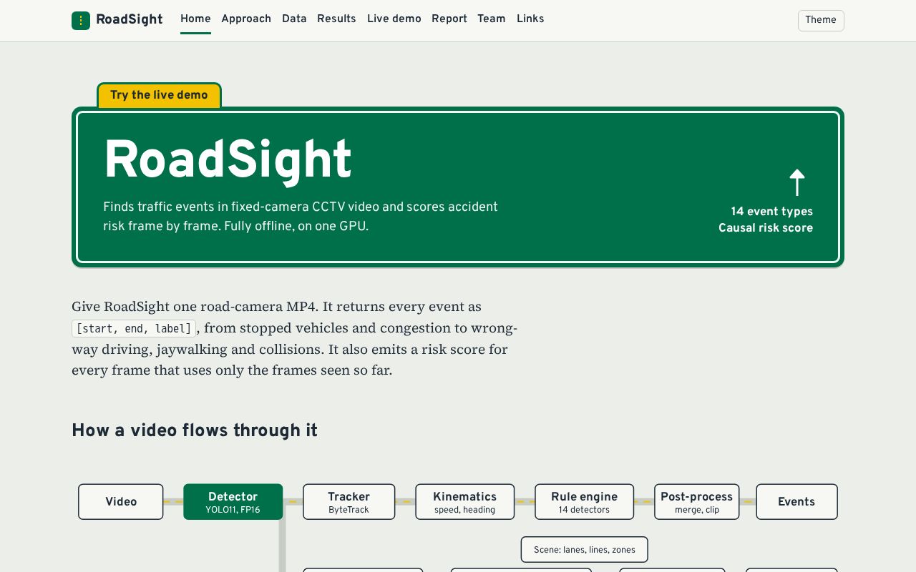916x572 pixels.
Task: Select the Detector YOLO11 pipeline node
Action: 233,502
